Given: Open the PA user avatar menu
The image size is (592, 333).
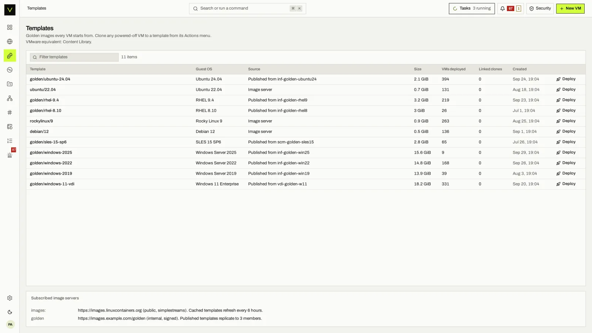Looking at the screenshot, I should pos(10,324).
